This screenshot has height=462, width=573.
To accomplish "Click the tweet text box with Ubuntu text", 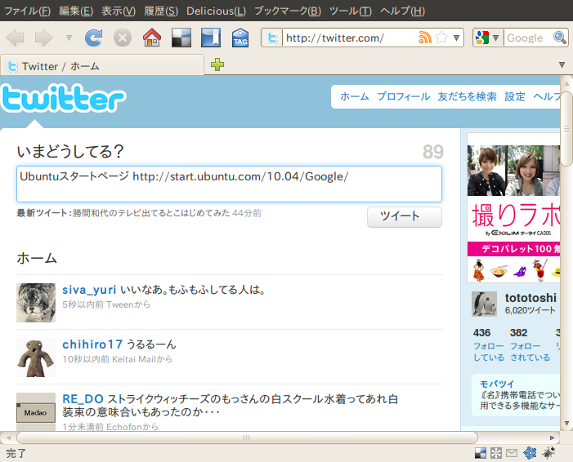I will pyautogui.click(x=229, y=184).
